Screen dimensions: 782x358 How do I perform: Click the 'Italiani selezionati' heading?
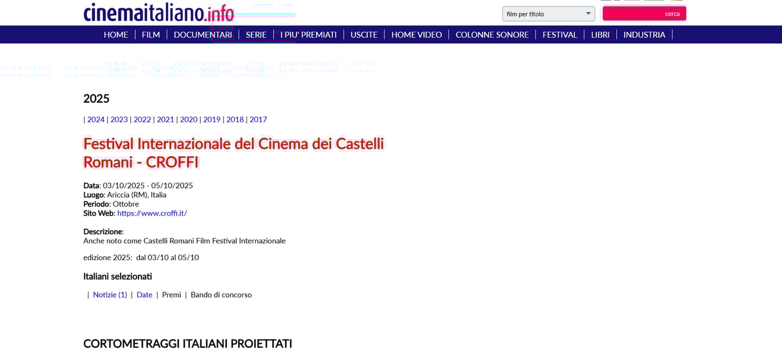(117, 277)
